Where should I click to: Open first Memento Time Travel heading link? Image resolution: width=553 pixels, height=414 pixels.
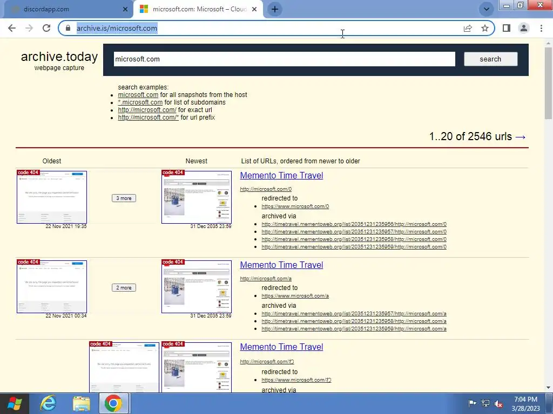click(x=281, y=175)
